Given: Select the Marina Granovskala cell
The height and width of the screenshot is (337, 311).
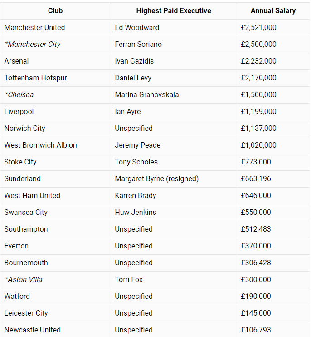Looking at the screenshot, I should click(174, 95).
